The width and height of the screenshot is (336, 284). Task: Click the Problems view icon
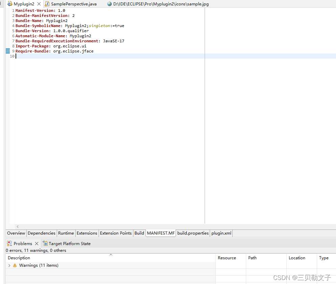tap(9, 243)
